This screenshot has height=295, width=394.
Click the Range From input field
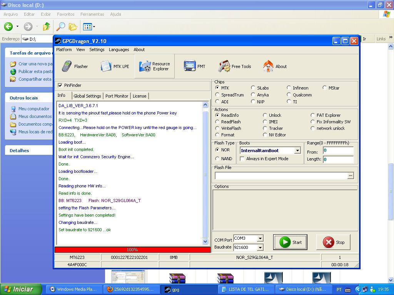click(338, 151)
